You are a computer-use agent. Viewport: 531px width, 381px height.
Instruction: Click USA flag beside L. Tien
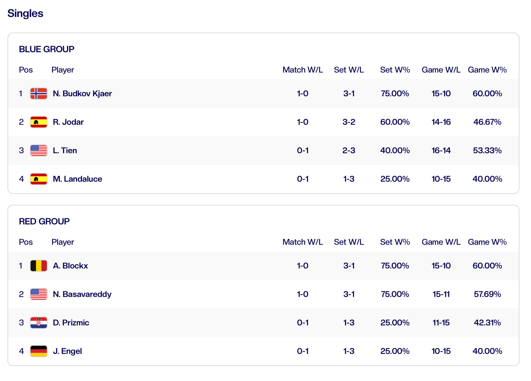(38, 151)
